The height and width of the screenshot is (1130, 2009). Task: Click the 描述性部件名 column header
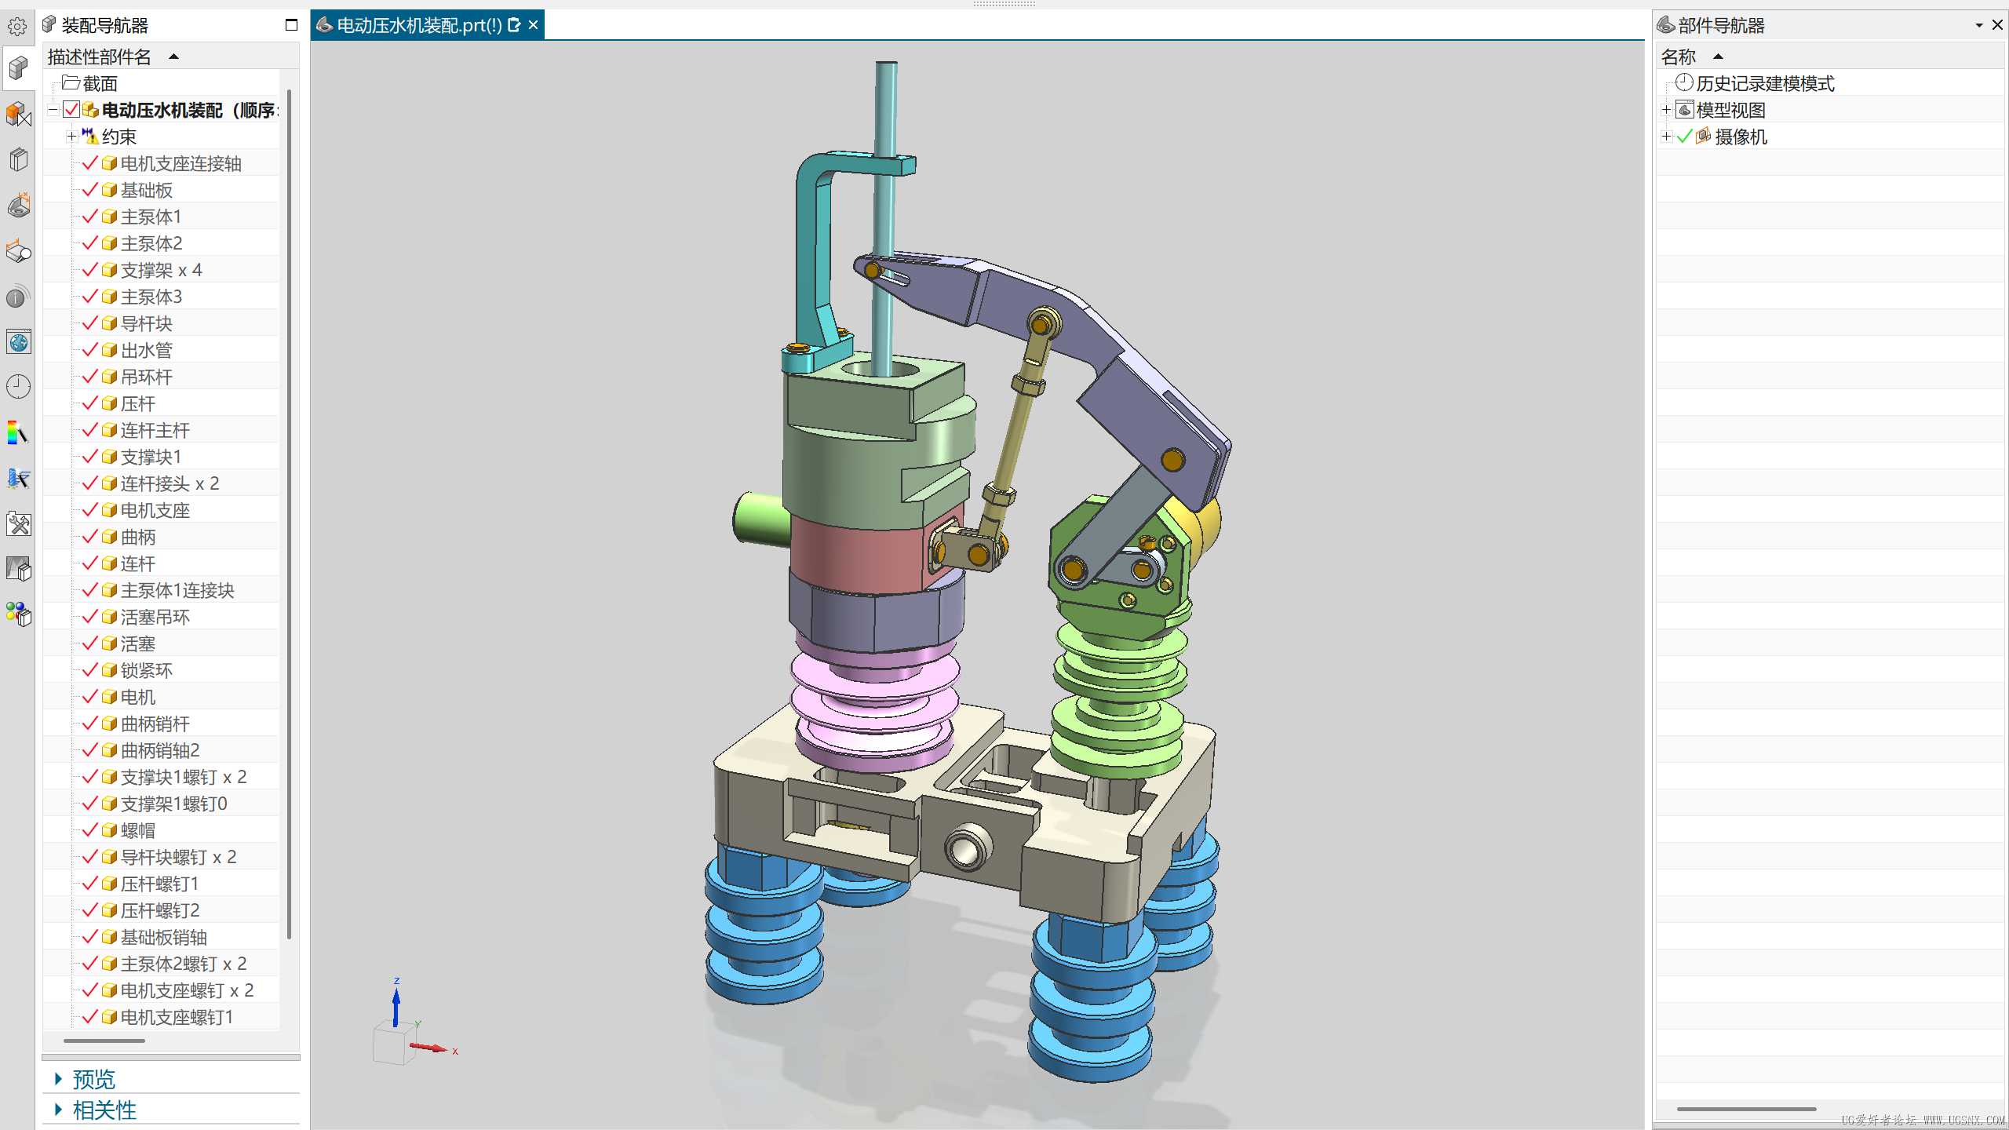point(100,56)
